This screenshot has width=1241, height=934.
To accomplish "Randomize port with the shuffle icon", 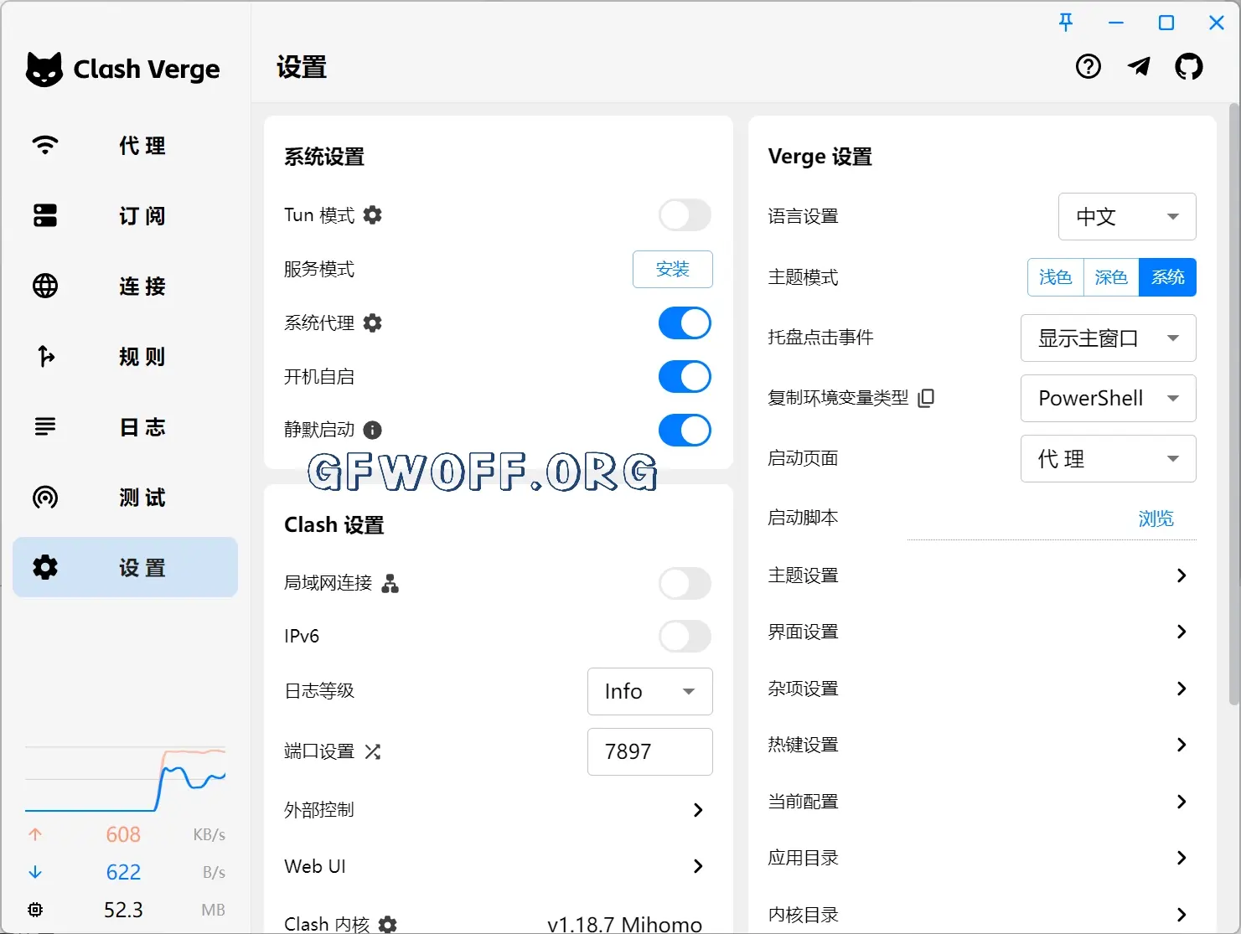I will [373, 751].
